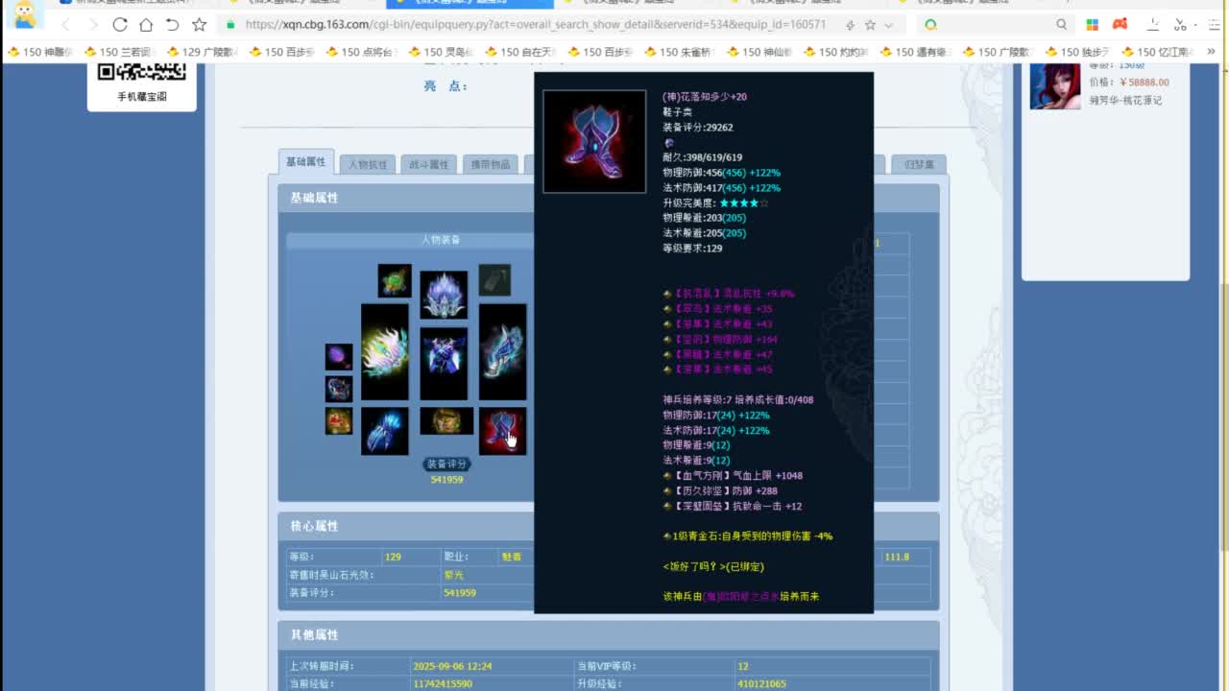Image resolution: width=1229 pixels, height=691 pixels.
Task: Select the small icon below the purple orb
Action: [338, 389]
